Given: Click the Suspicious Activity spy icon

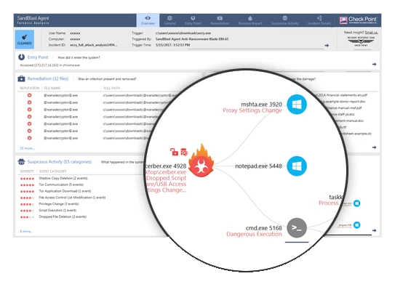Looking at the screenshot, I should coord(21,162).
